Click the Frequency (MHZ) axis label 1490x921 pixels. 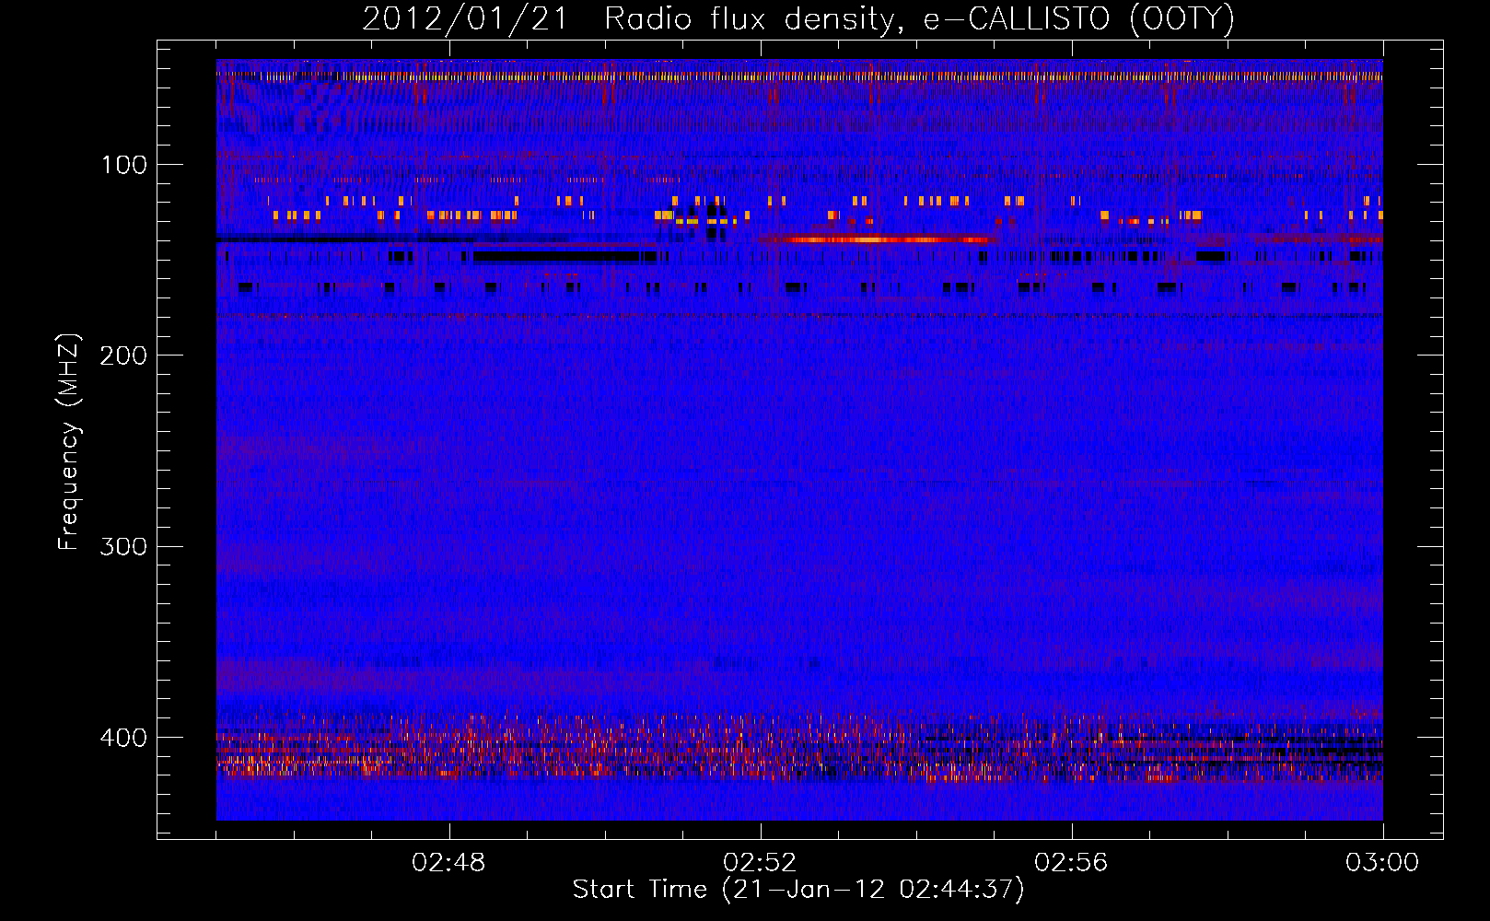click(x=69, y=442)
